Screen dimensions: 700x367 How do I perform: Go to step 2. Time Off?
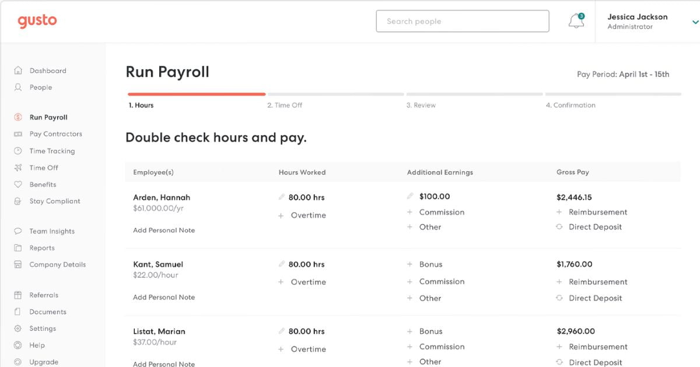click(x=285, y=105)
